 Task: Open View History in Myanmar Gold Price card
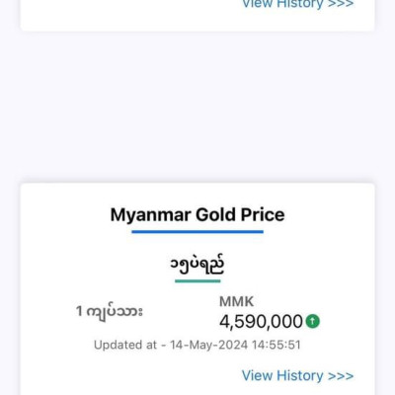[x=297, y=375]
